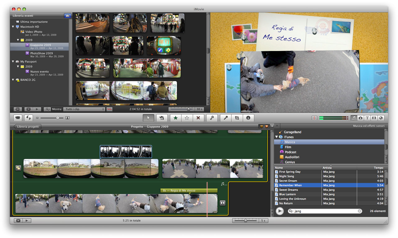Unmark selection with the empty star
Image resolution: width=398 pixels, height=238 pixels.
[x=187, y=118]
